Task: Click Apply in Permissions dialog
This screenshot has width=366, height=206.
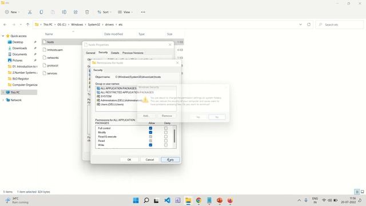Action: (170, 160)
